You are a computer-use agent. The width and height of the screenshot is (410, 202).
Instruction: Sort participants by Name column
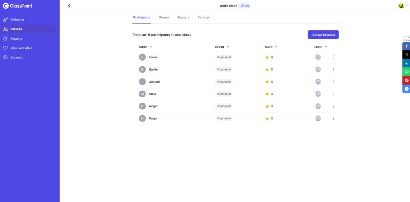click(x=146, y=47)
